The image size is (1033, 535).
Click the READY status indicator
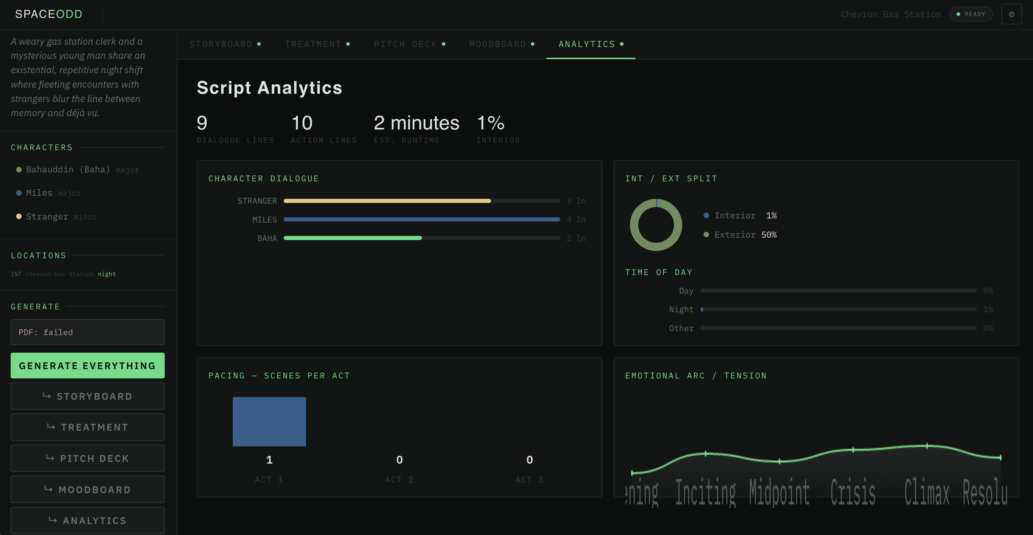coord(970,14)
